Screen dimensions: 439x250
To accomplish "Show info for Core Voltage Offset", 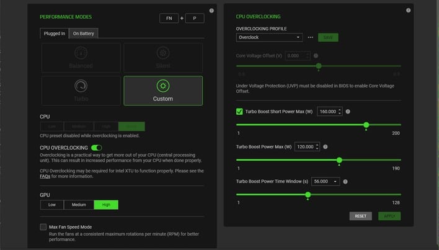I will click(316, 56).
